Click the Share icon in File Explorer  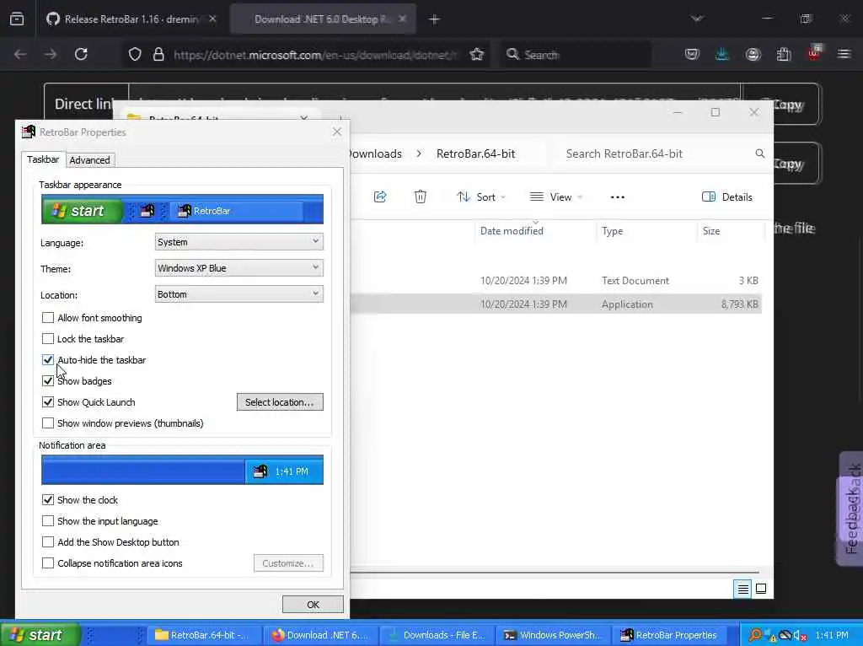click(380, 196)
